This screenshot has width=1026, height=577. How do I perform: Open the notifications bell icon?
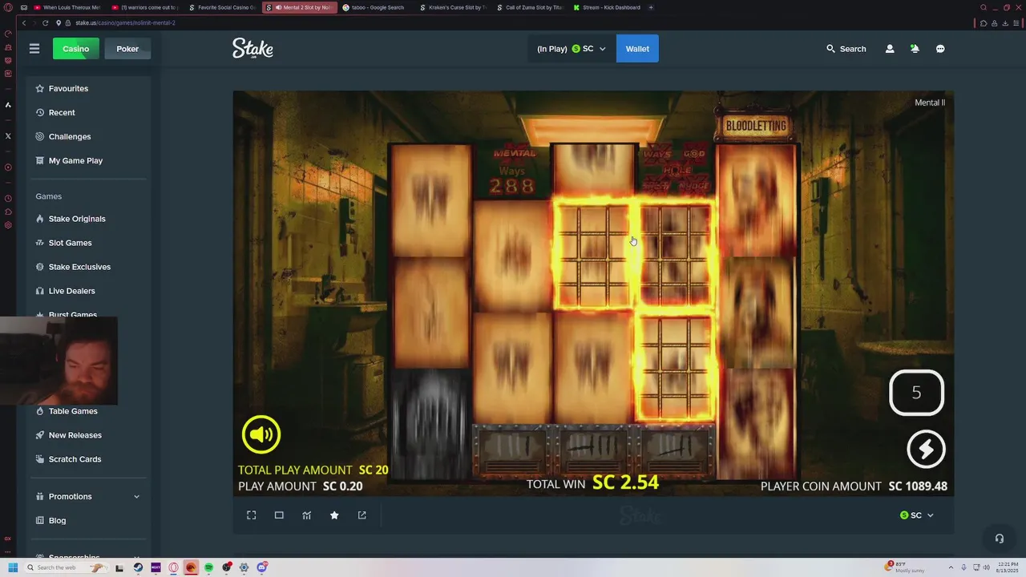coord(915,49)
